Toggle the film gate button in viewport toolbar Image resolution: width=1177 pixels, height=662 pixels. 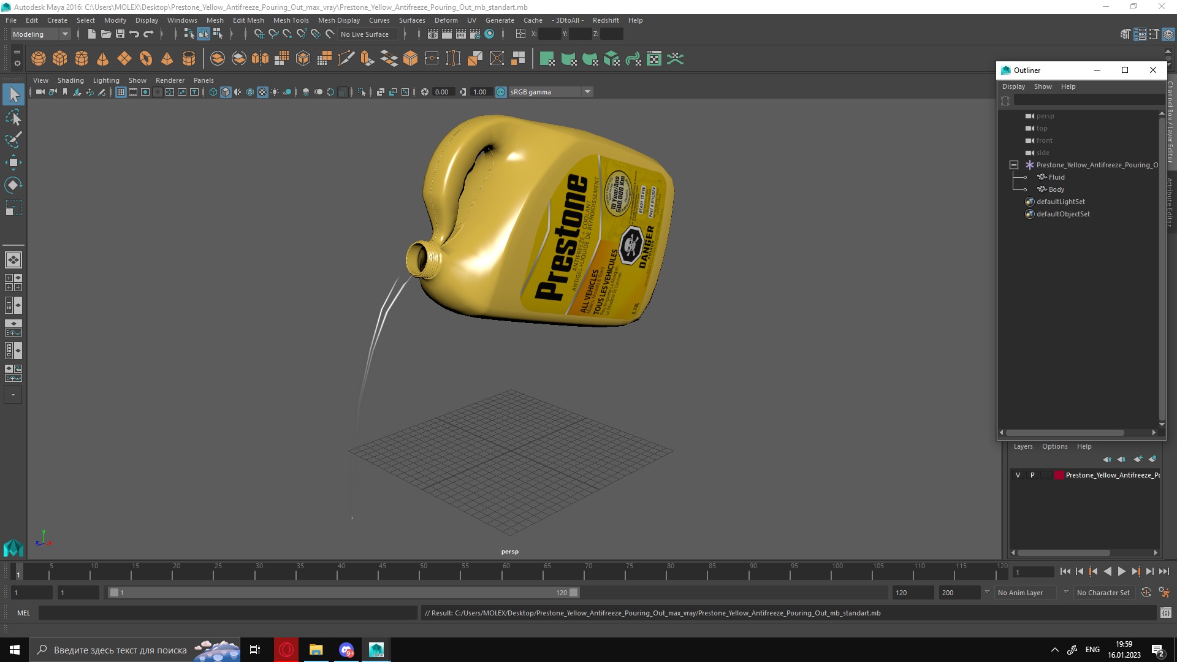point(133,92)
